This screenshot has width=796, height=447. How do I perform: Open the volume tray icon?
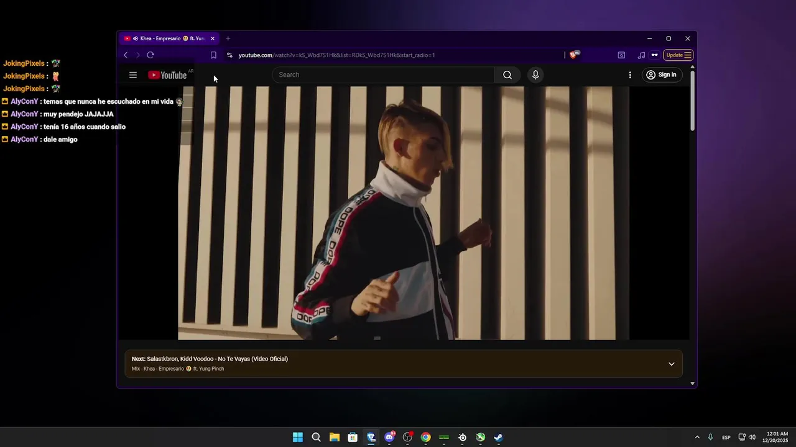pos(752,437)
